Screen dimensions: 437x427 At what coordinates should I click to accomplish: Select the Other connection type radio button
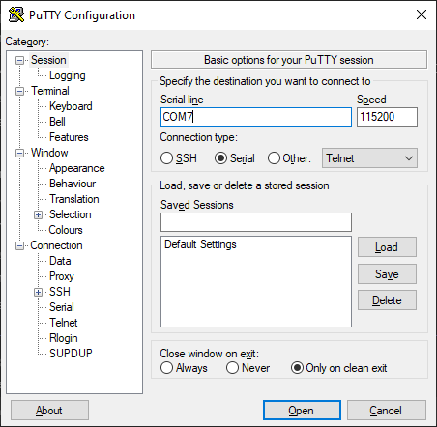274,158
